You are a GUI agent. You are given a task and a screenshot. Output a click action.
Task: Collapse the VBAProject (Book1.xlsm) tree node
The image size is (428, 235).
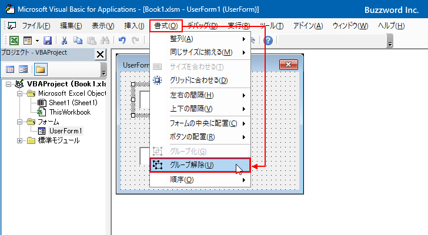[8, 84]
